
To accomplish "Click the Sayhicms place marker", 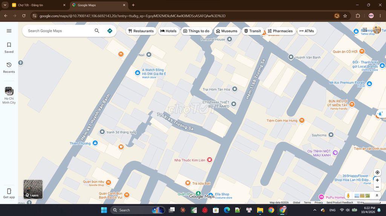I will (x=331, y=135).
